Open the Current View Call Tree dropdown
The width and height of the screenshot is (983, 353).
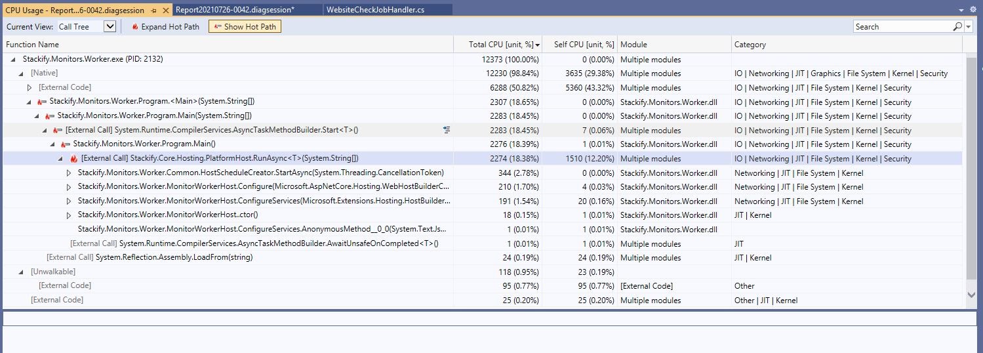[110, 27]
